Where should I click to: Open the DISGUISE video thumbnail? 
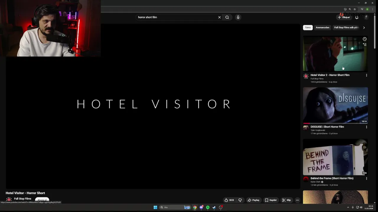335,105
